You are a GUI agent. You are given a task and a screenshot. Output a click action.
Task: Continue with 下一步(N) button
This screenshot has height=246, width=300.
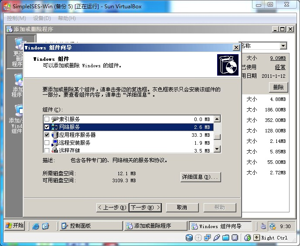pos(145,208)
